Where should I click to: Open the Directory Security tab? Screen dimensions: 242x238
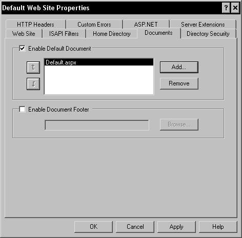tap(208, 34)
